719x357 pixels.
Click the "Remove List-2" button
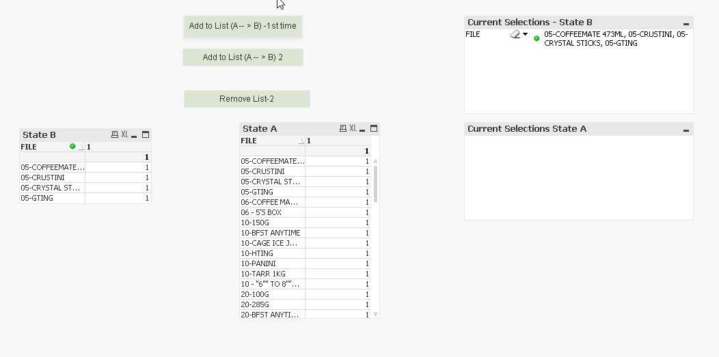[x=247, y=99]
